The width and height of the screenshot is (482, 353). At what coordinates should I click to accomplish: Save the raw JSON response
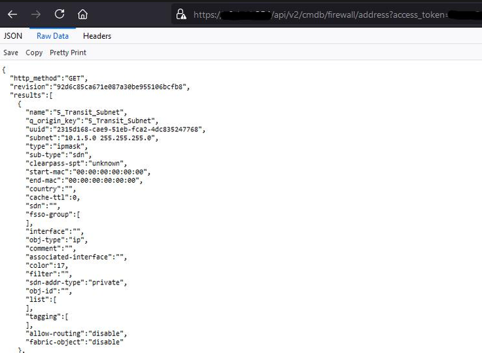click(x=11, y=53)
